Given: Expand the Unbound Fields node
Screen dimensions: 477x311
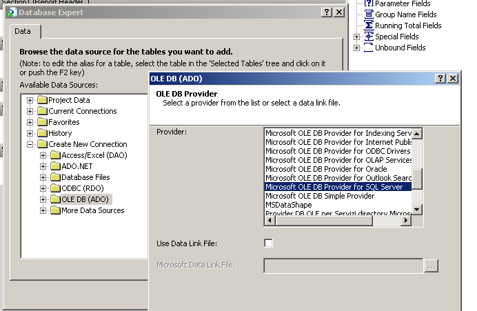Looking at the screenshot, I should point(356,48).
